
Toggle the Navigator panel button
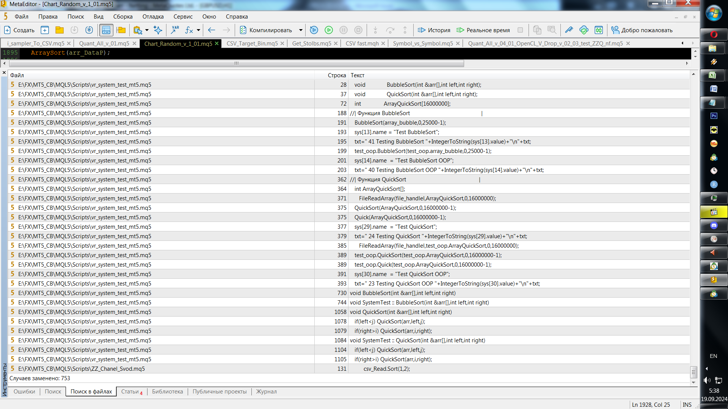[121, 30]
